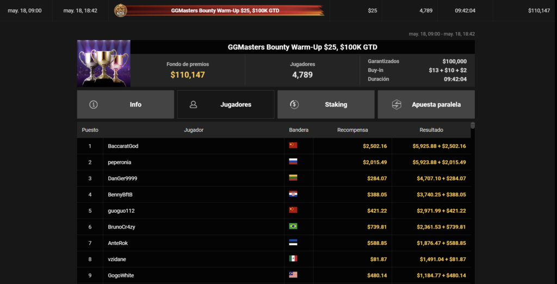The width and height of the screenshot is (557, 284).
Task: Open the Info tab
Action: (126, 104)
